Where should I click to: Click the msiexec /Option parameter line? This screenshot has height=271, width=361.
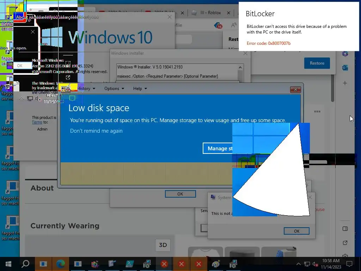point(167,76)
